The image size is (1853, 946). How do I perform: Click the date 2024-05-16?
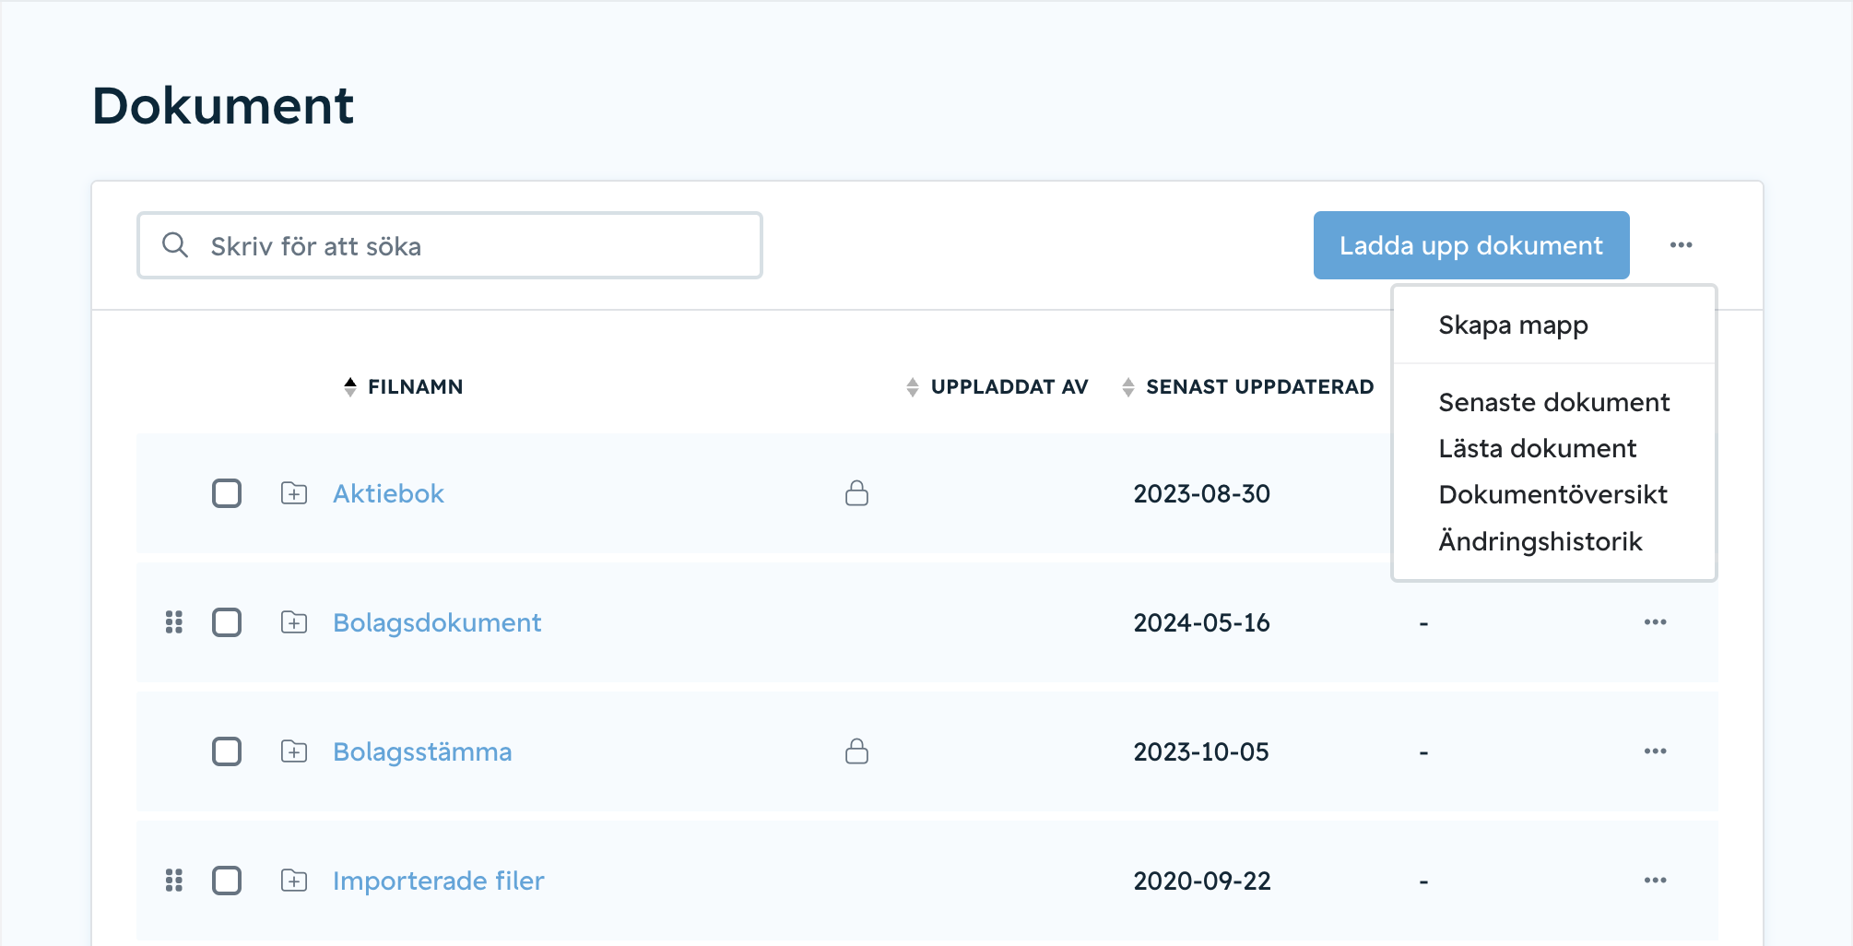[1201, 622]
